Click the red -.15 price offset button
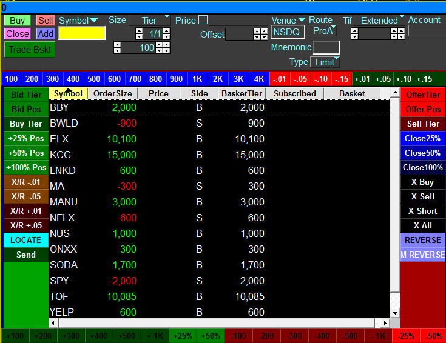Image resolution: width=446 pixels, height=343 pixels. pos(341,79)
